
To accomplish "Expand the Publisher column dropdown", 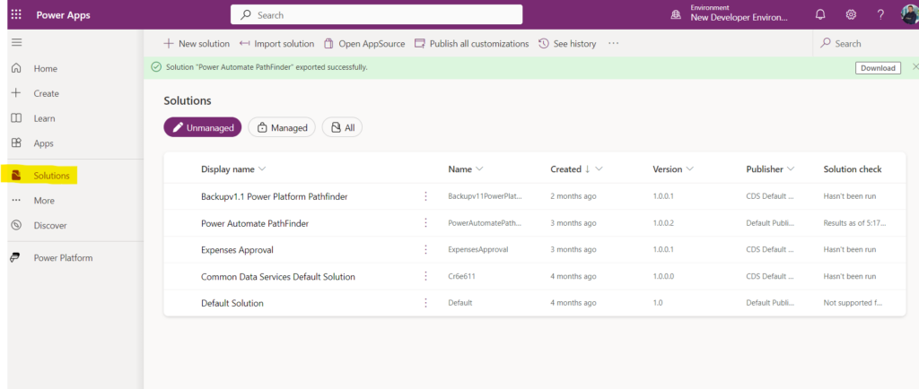I will click(791, 169).
